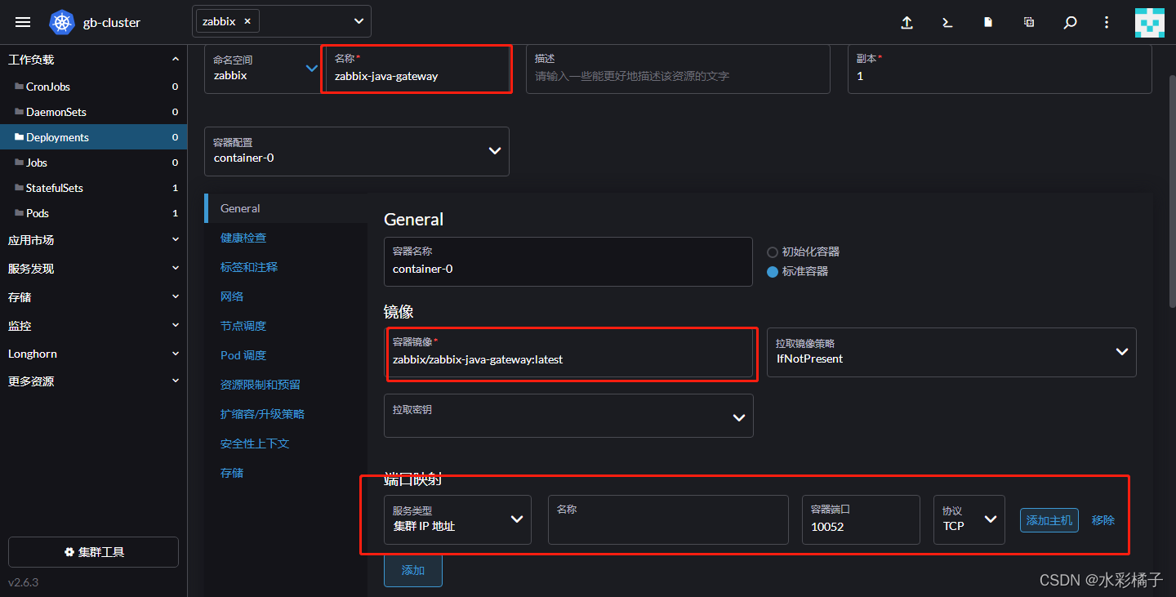Click the 集群工具 button
This screenshot has height=597, width=1176.
(92, 552)
